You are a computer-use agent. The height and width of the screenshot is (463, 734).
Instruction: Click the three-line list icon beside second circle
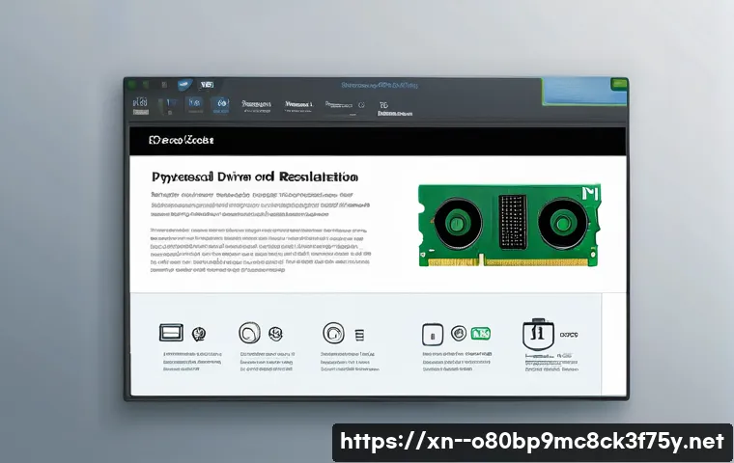point(360,334)
